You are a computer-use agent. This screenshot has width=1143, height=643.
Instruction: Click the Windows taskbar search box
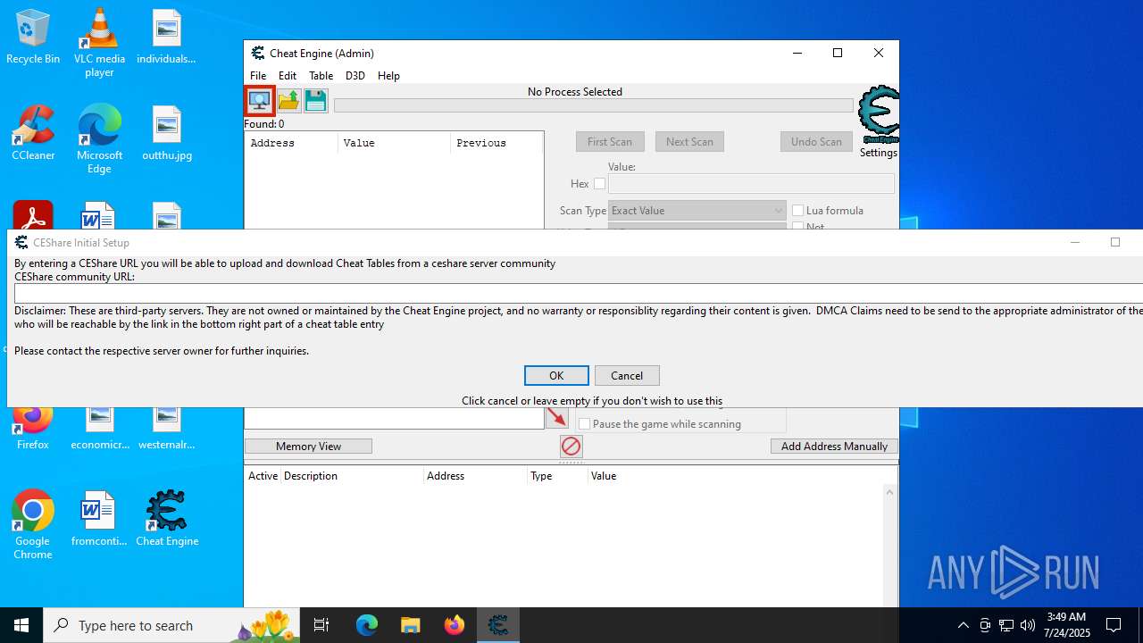(x=171, y=625)
